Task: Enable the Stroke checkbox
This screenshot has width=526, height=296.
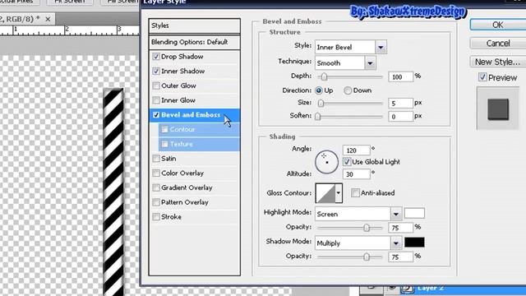Action: click(155, 217)
